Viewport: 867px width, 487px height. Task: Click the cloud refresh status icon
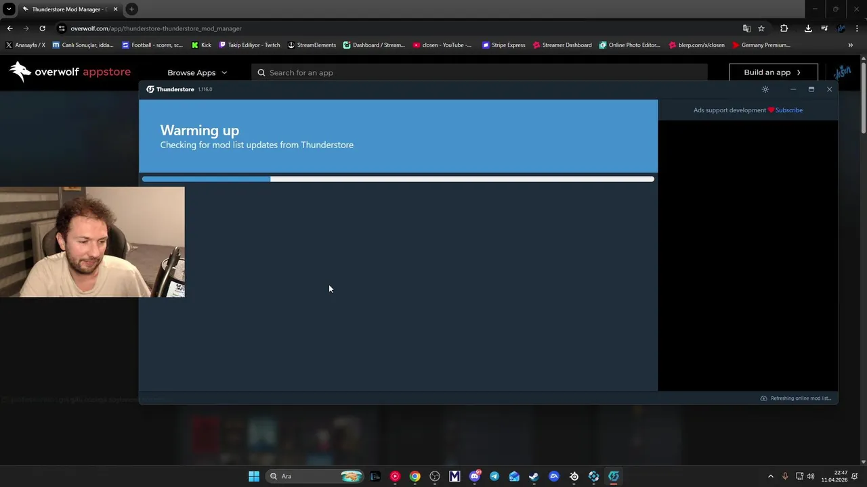764,398
